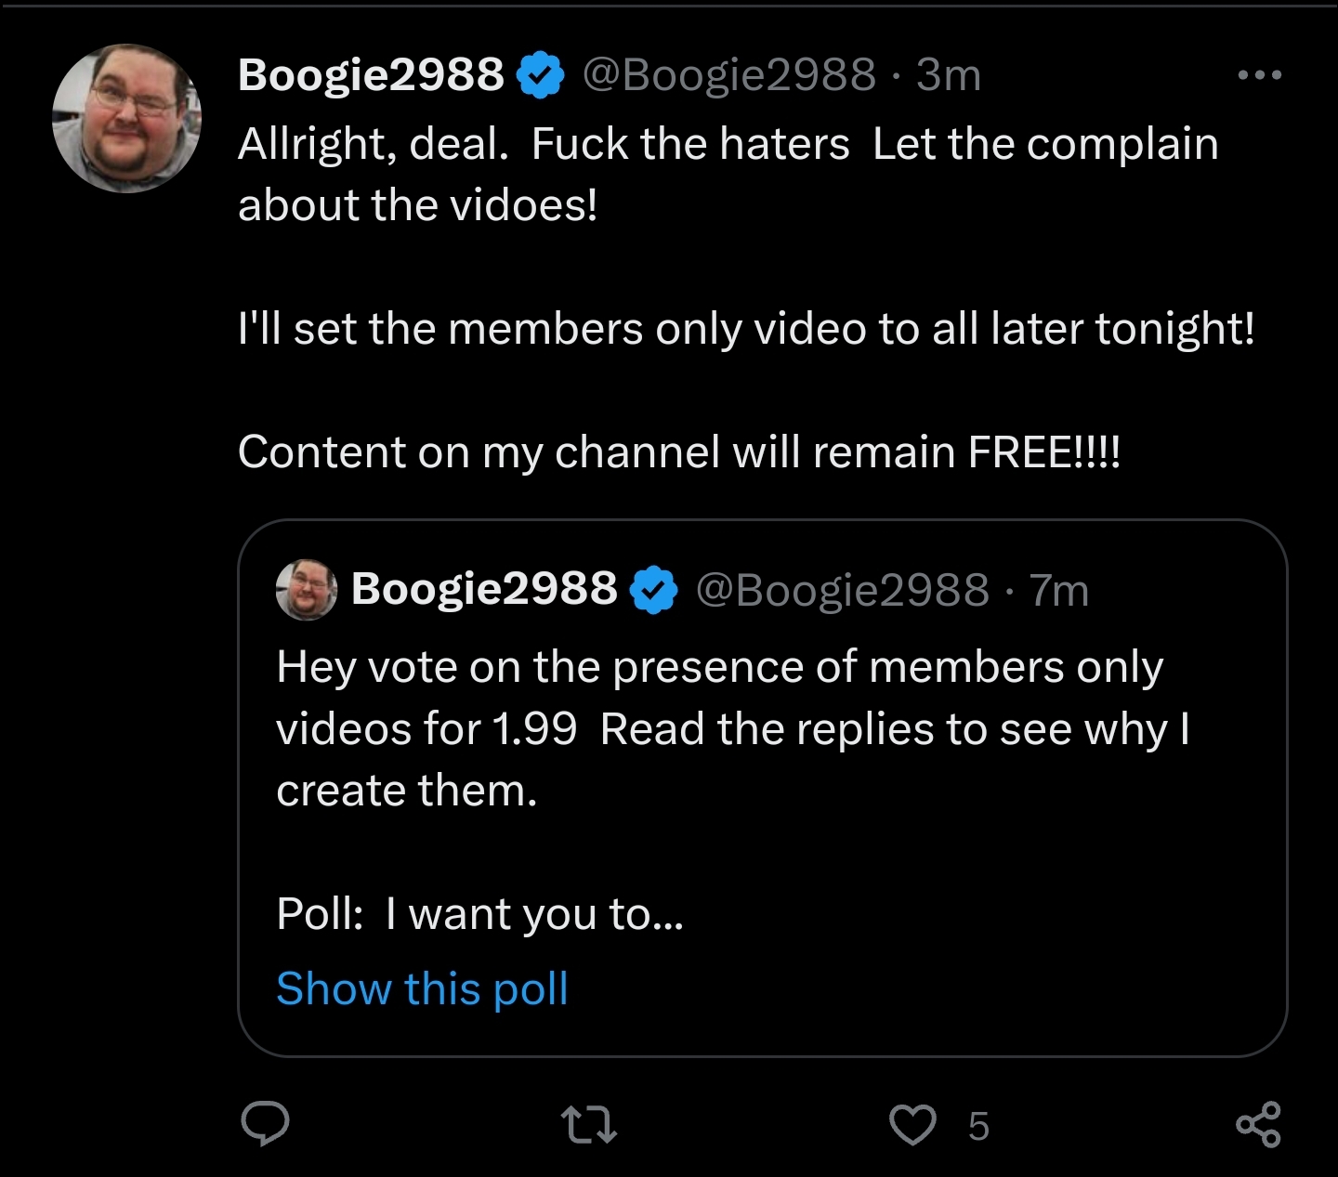Open the large Boogie2988 profile picture

tap(127, 118)
